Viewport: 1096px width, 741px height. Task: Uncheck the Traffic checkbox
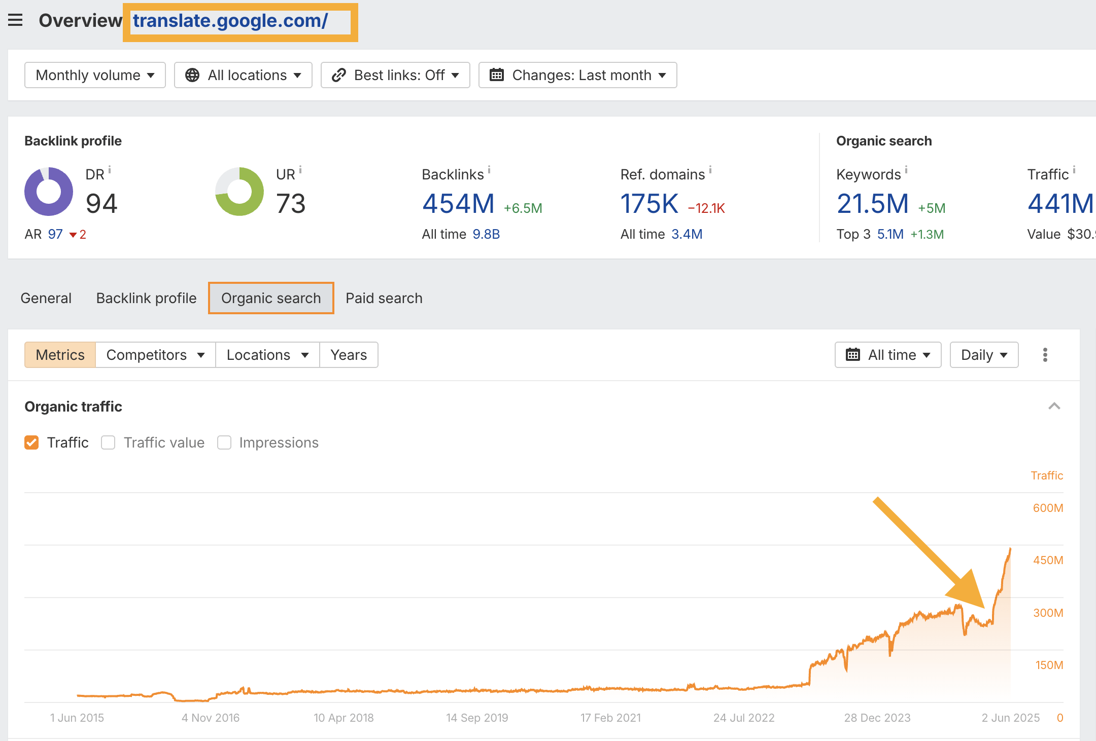coord(31,442)
